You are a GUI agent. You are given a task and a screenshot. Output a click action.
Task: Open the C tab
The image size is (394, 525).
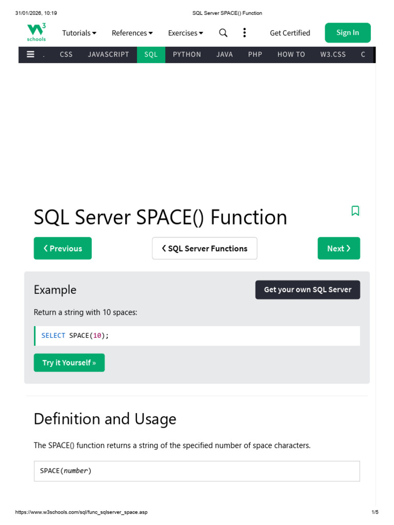pyautogui.click(x=363, y=54)
